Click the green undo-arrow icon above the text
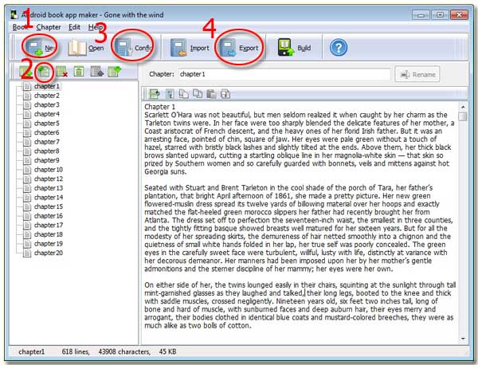This screenshot has width=478, height=365. [x=154, y=94]
